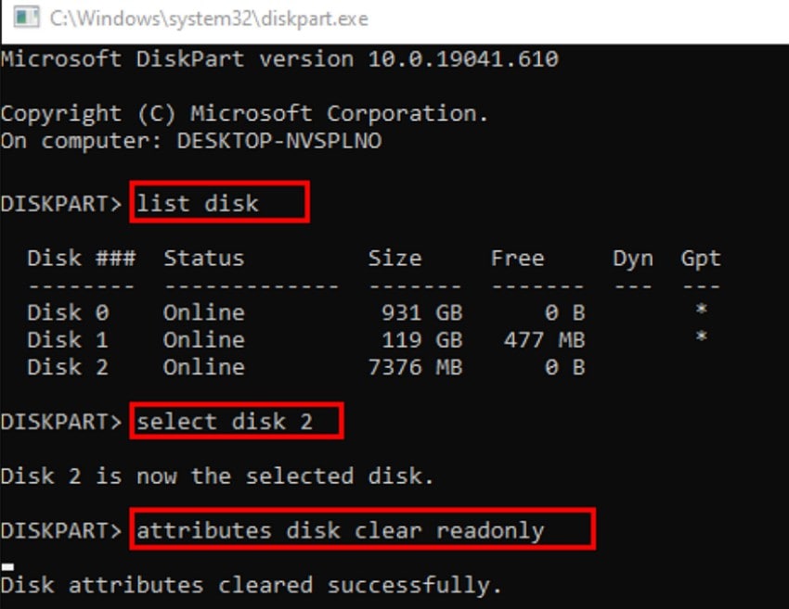The width and height of the screenshot is (789, 609).
Task: Click the Dyn column header
Action: [x=632, y=258]
